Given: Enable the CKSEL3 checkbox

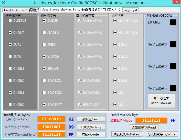Looking at the screenshot, I should pos(10,68).
